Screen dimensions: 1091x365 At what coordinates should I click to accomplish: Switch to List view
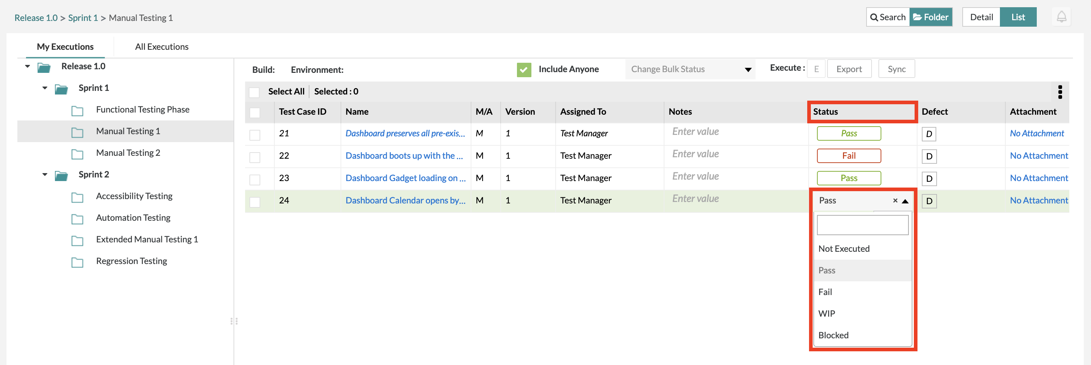[1018, 17]
